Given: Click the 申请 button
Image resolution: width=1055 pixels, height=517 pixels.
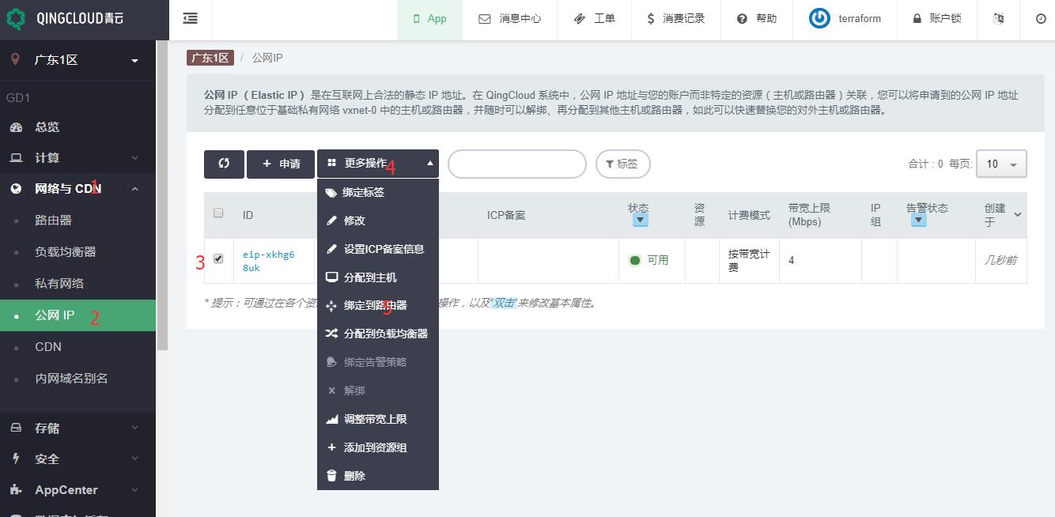Looking at the screenshot, I should (x=281, y=164).
